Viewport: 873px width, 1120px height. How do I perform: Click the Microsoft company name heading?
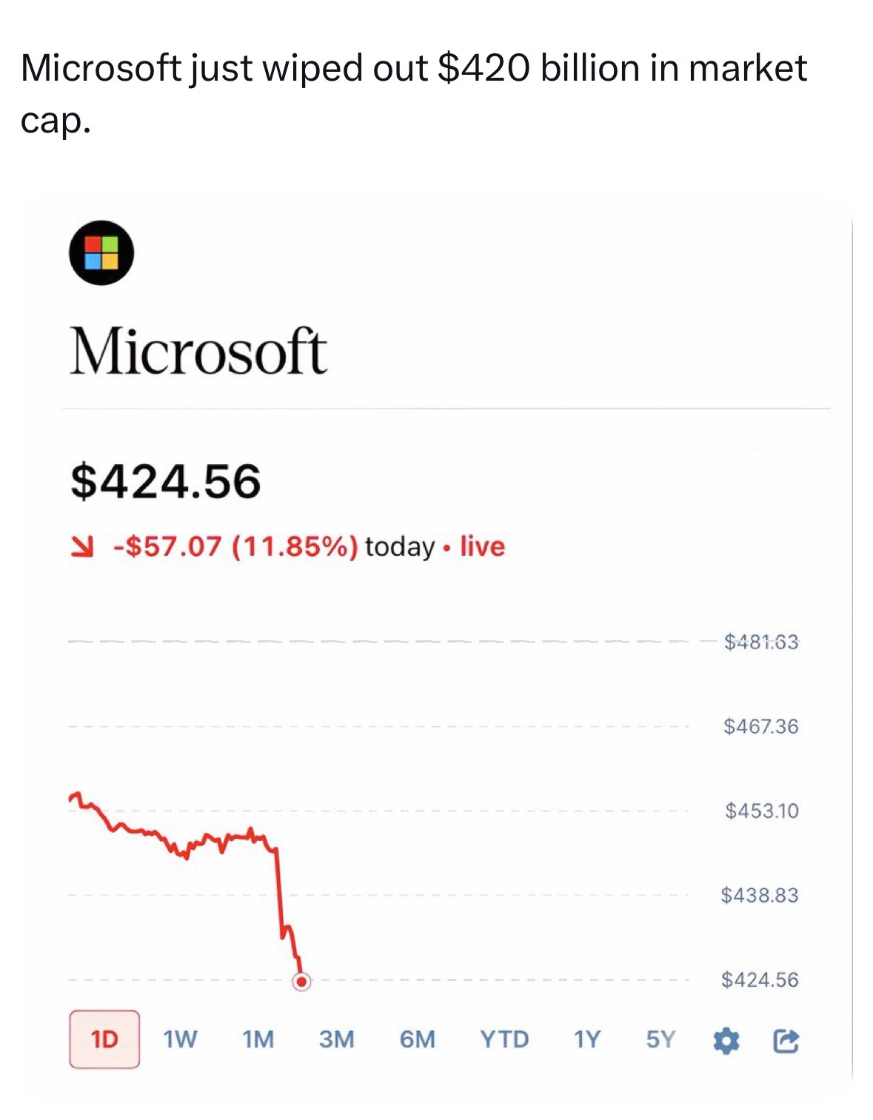(x=198, y=351)
